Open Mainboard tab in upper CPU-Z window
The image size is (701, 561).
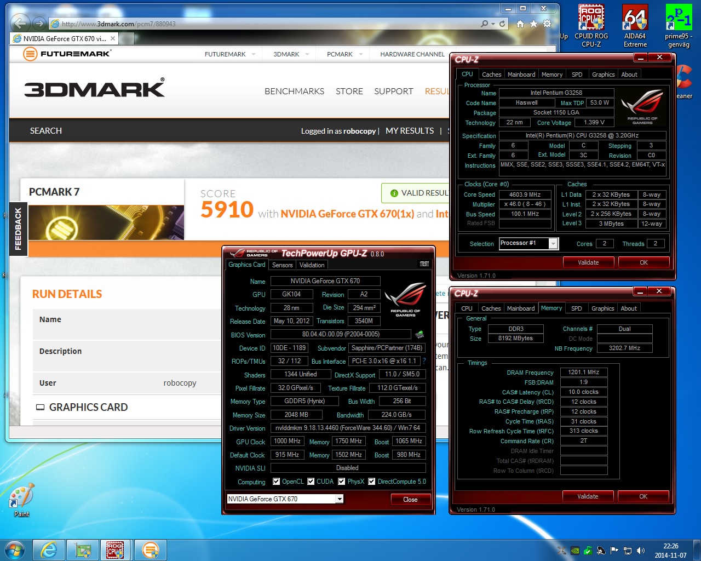[x=521, y=75]
